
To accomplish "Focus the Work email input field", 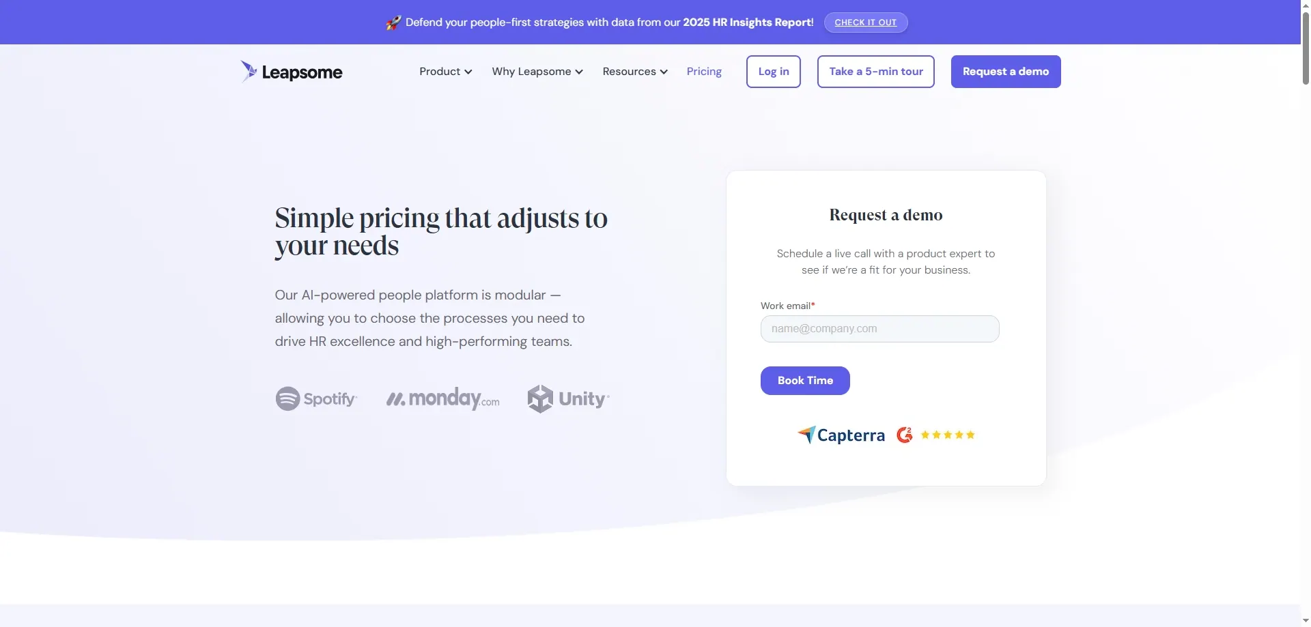I will 879,329.
